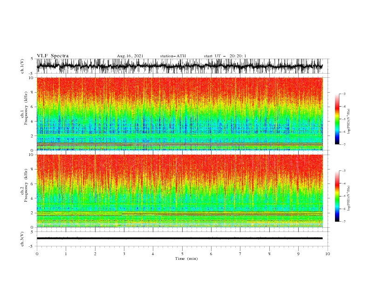Click the '8' kHz tick of ch.1 spectrogram
Screen dimensions: 369x285
[33, 92]
